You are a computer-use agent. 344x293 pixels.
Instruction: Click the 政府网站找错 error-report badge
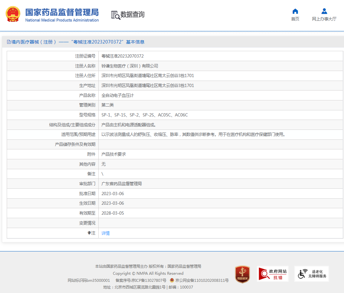tap(273, 274)
